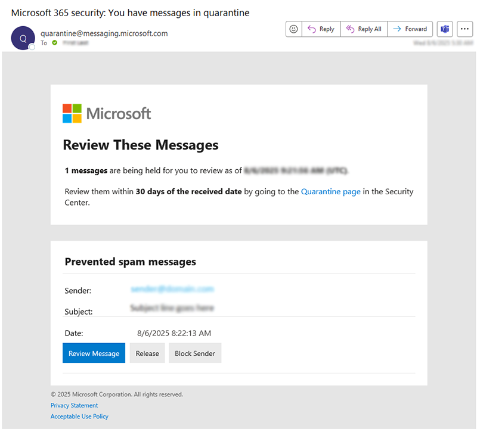Open the blurred sender email link
477x429 pixels.
(172, 289)
